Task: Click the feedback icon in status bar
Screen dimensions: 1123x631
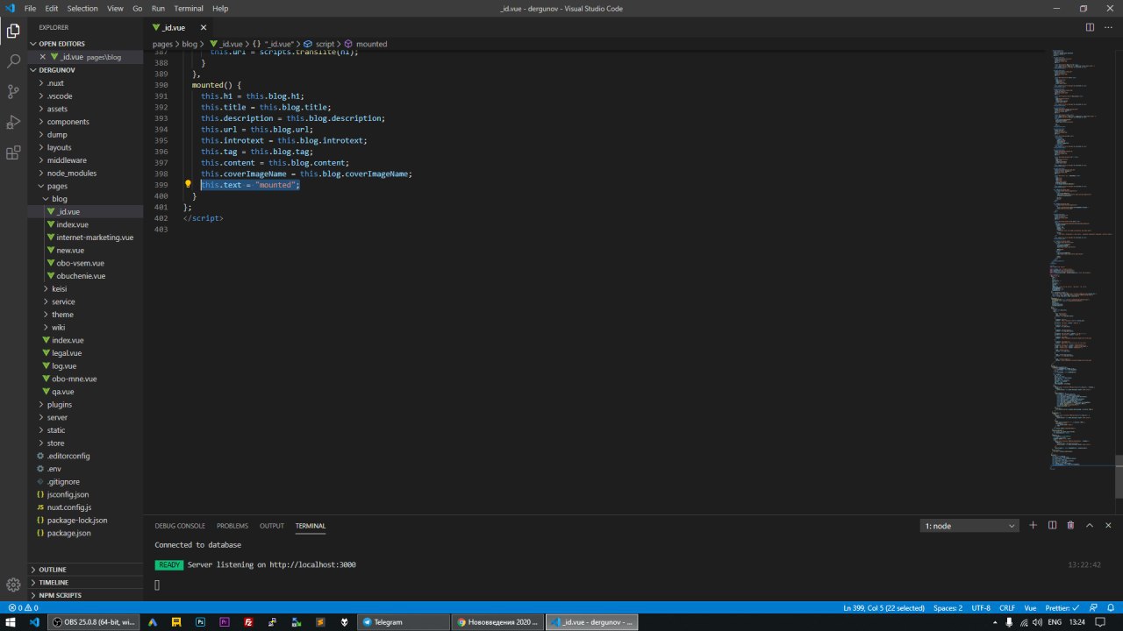Action: click(1094, 608)
